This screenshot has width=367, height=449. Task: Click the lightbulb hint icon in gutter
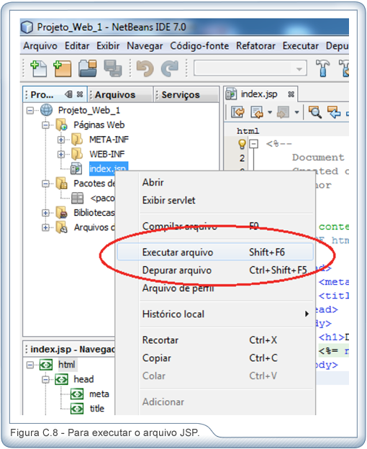click(242, 144)
